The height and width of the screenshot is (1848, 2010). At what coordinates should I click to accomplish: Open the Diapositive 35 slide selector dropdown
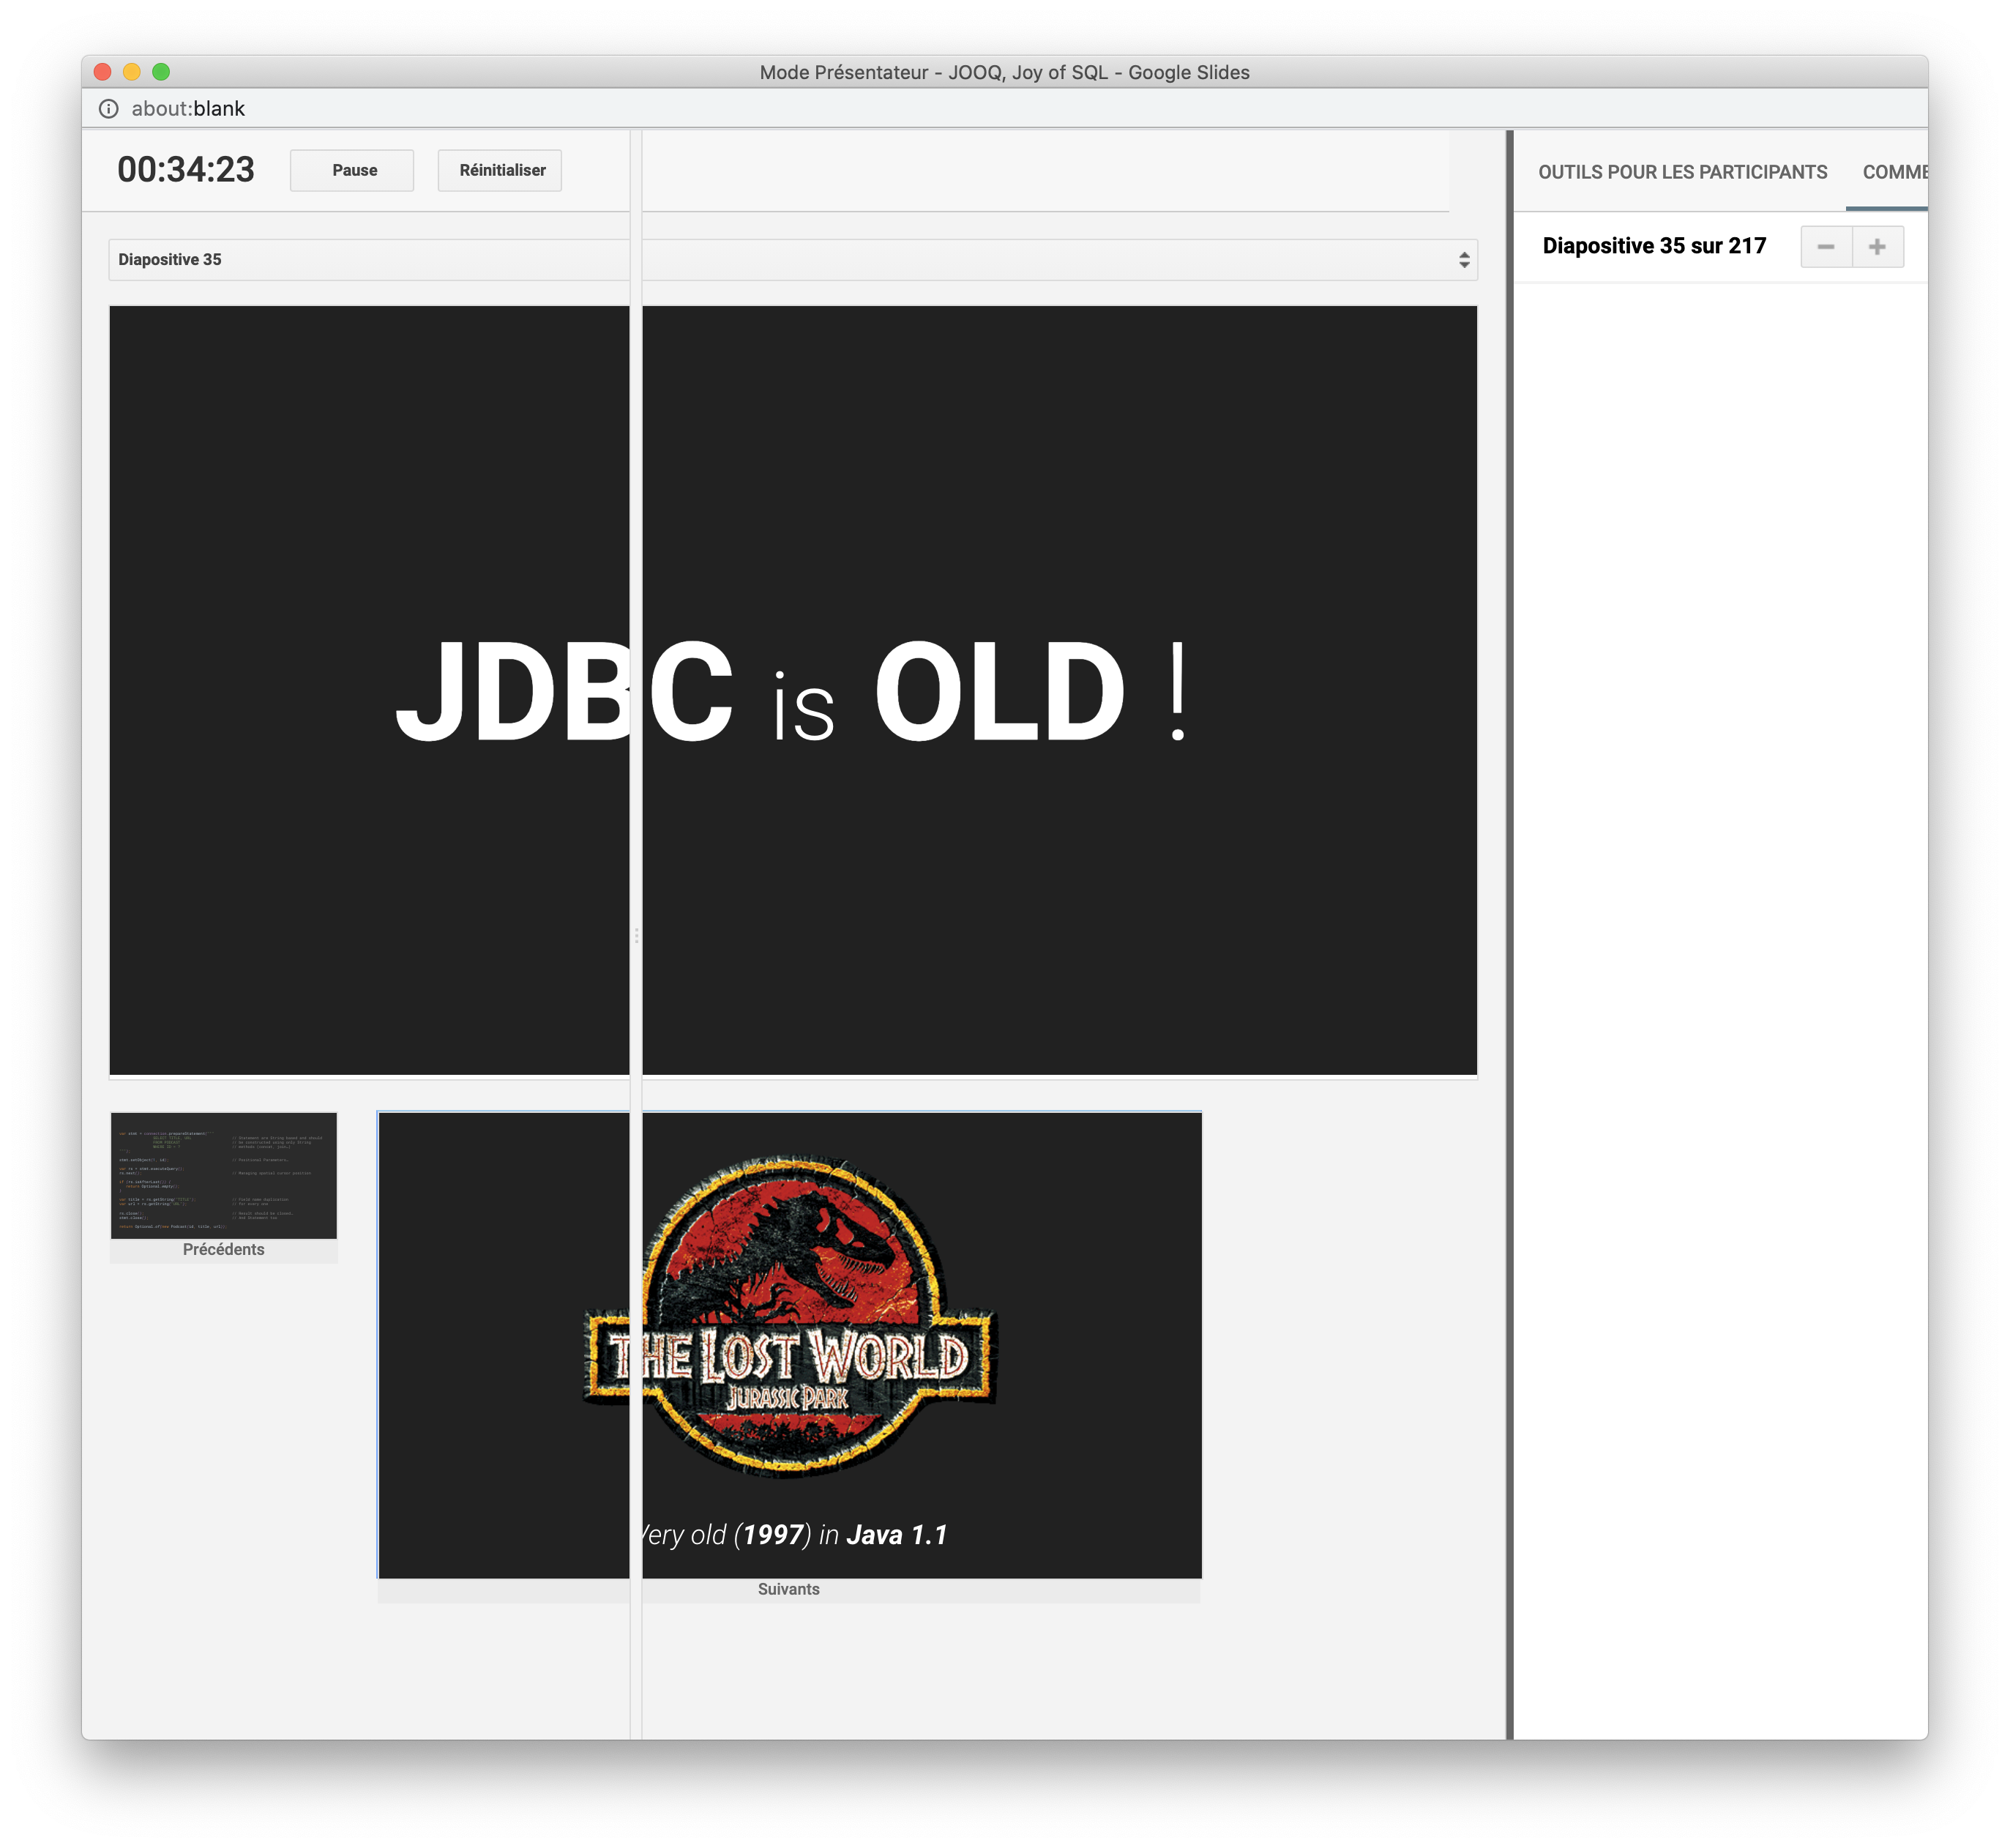(x=793, y=259)
